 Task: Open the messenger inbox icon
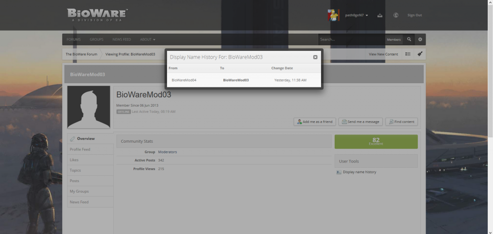[380, 15]
